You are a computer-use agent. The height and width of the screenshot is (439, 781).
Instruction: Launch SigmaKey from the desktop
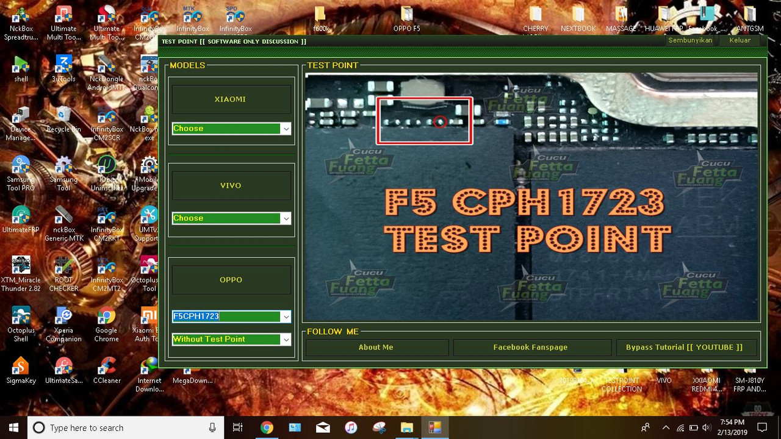click(x=21, y=369)
